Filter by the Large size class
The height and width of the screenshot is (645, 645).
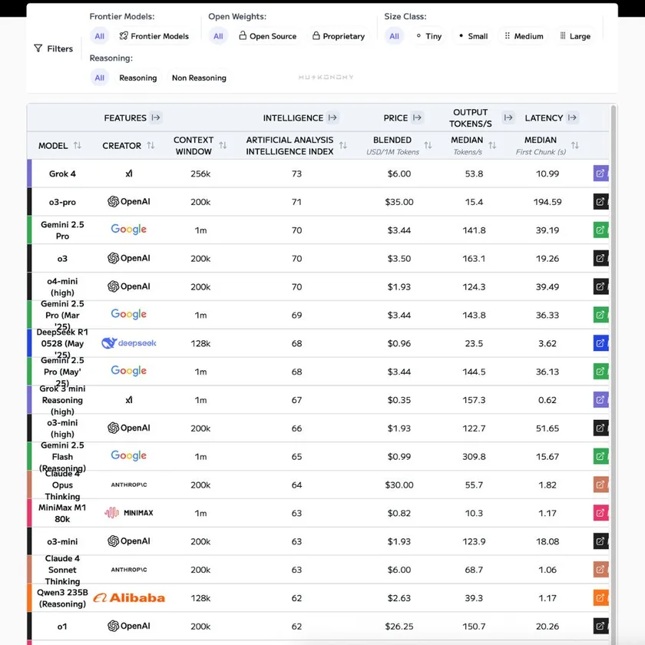point(575,36)
